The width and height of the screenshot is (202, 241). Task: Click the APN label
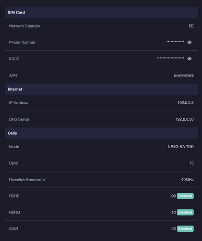pyautogui.click(x=13, y=75)
